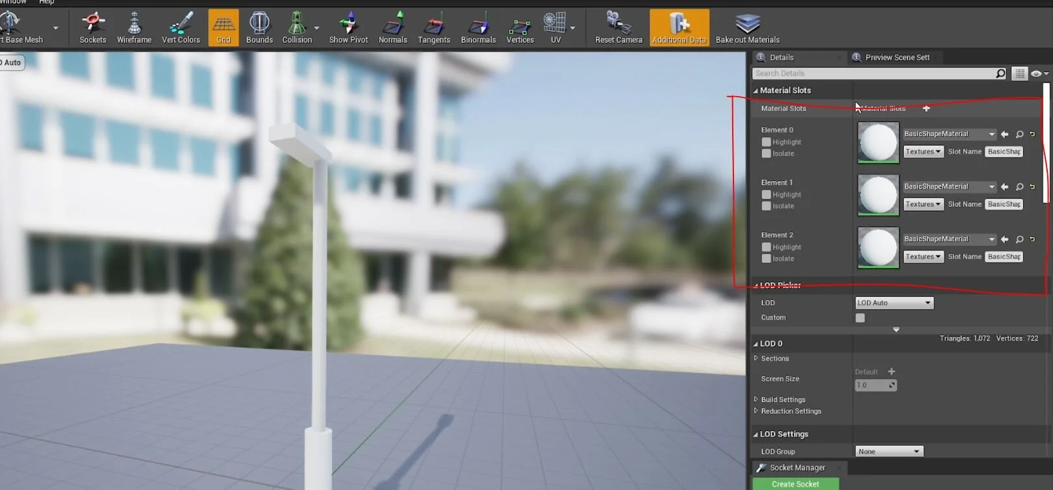Toggle Collision display
The width and height of the screenshot is (1053, 490).
coord(297,28)
